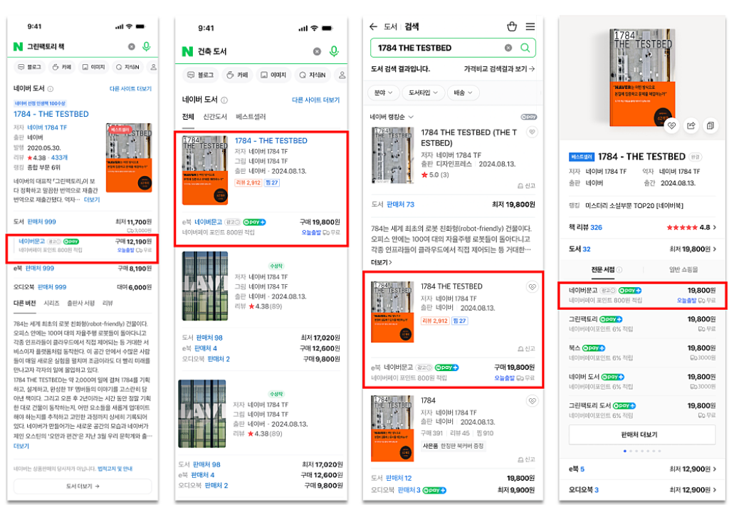
Task: Select the '전문 서점' tab
Action: click(603, 270)
